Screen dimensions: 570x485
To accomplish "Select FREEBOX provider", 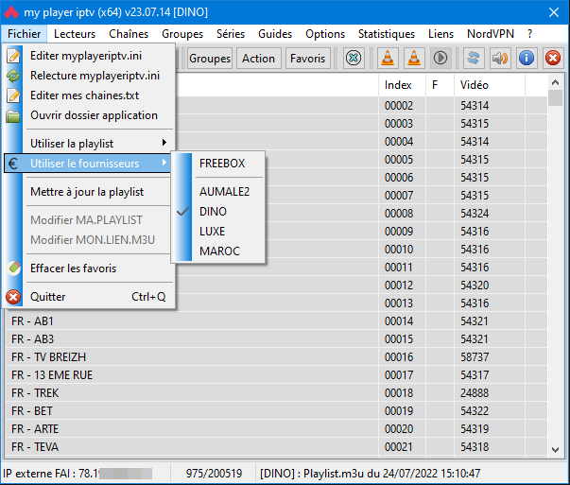I will click(218, 164).
